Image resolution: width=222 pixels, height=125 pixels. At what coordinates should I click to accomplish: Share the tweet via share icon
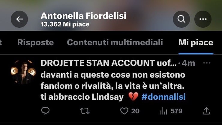[x=206, y=111]
